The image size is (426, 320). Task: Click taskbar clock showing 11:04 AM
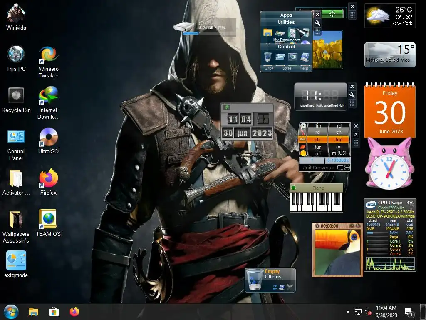[x=386, y=312]
